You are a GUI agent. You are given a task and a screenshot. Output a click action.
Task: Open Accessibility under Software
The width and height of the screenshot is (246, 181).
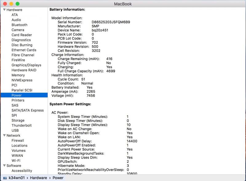point(22,171)
